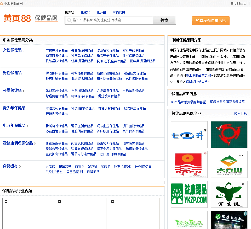The height and width of the screenshot is (229, 251).
Task: Expand arrow next to 保健器材
Action: 20,166
